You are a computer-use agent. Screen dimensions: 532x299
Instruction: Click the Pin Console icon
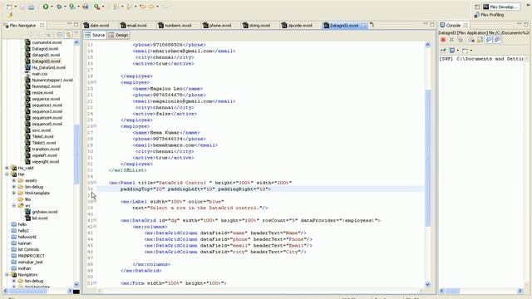pos(443,51)
